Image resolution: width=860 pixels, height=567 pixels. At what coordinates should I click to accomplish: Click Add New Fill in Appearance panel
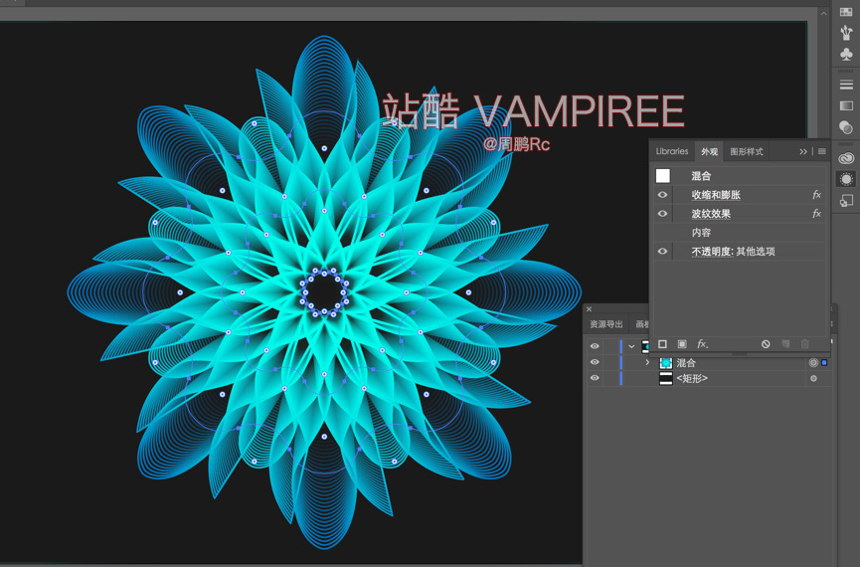point(682,344)
